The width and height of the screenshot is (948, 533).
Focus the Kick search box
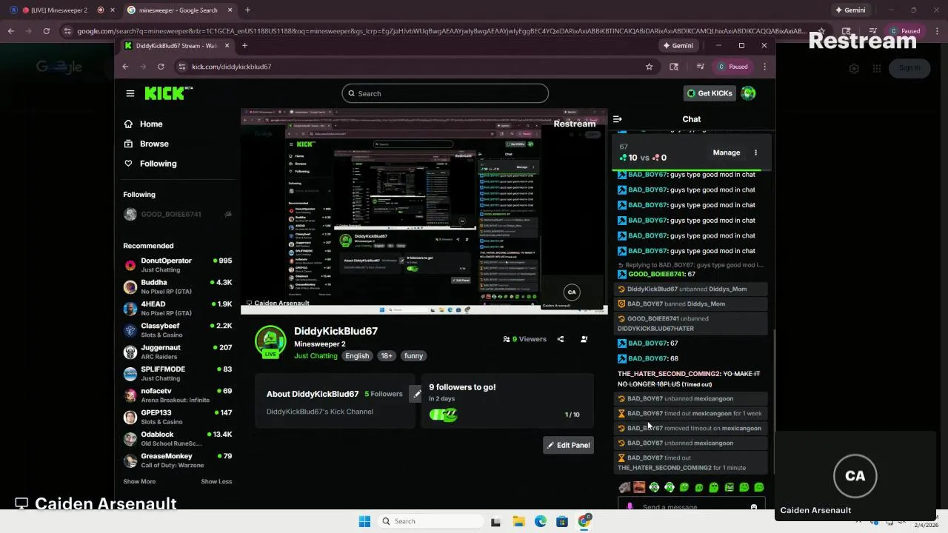[445, 93]
